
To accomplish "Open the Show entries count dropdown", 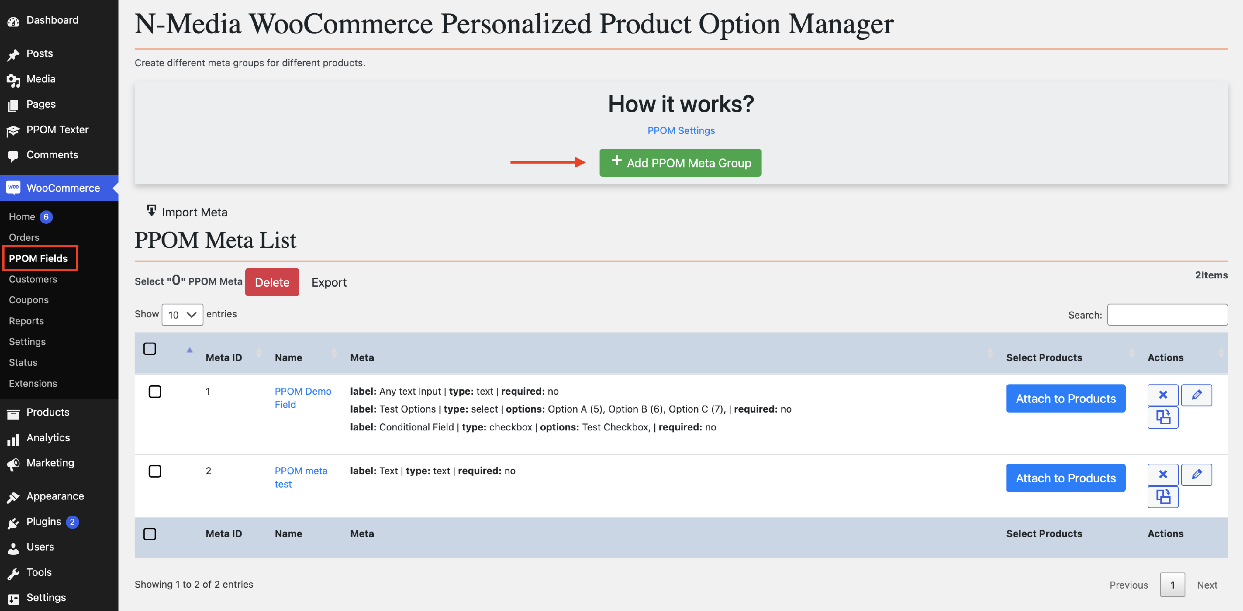I will (x=182, y=315).
